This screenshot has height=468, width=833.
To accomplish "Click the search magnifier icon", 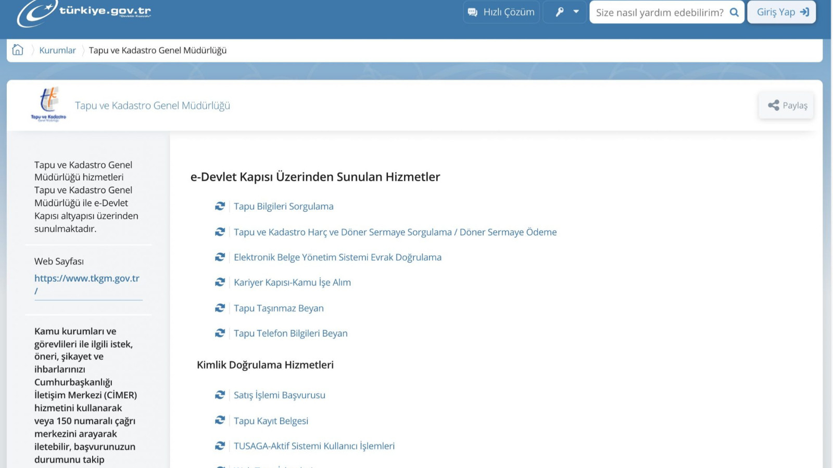I will pos(734,12).
